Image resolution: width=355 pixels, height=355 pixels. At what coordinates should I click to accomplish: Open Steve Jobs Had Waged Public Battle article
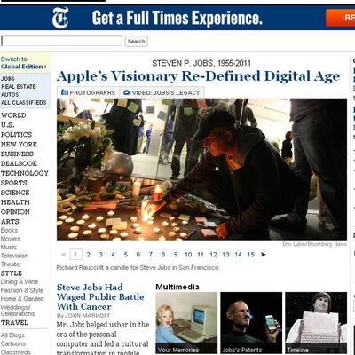click(x=100, y=296)
